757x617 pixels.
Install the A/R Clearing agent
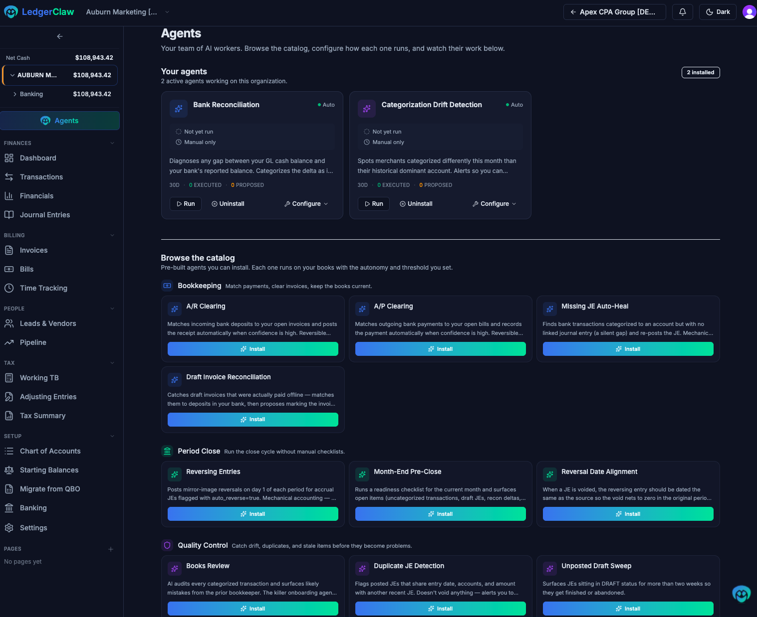pos(253,349)
